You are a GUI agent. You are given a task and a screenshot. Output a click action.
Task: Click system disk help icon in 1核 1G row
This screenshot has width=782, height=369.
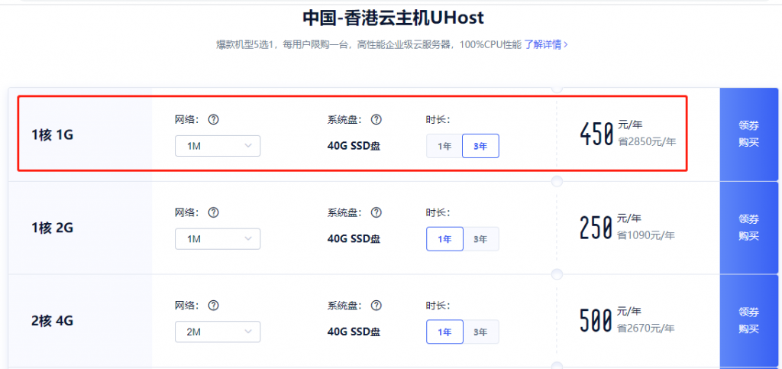(x=376, y=120)
